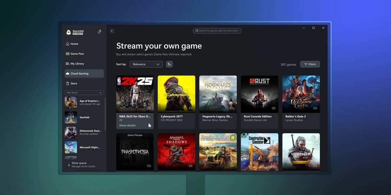
Task: Click the sidebar recent list scrollbar
Action: click(x=105, y=114)
